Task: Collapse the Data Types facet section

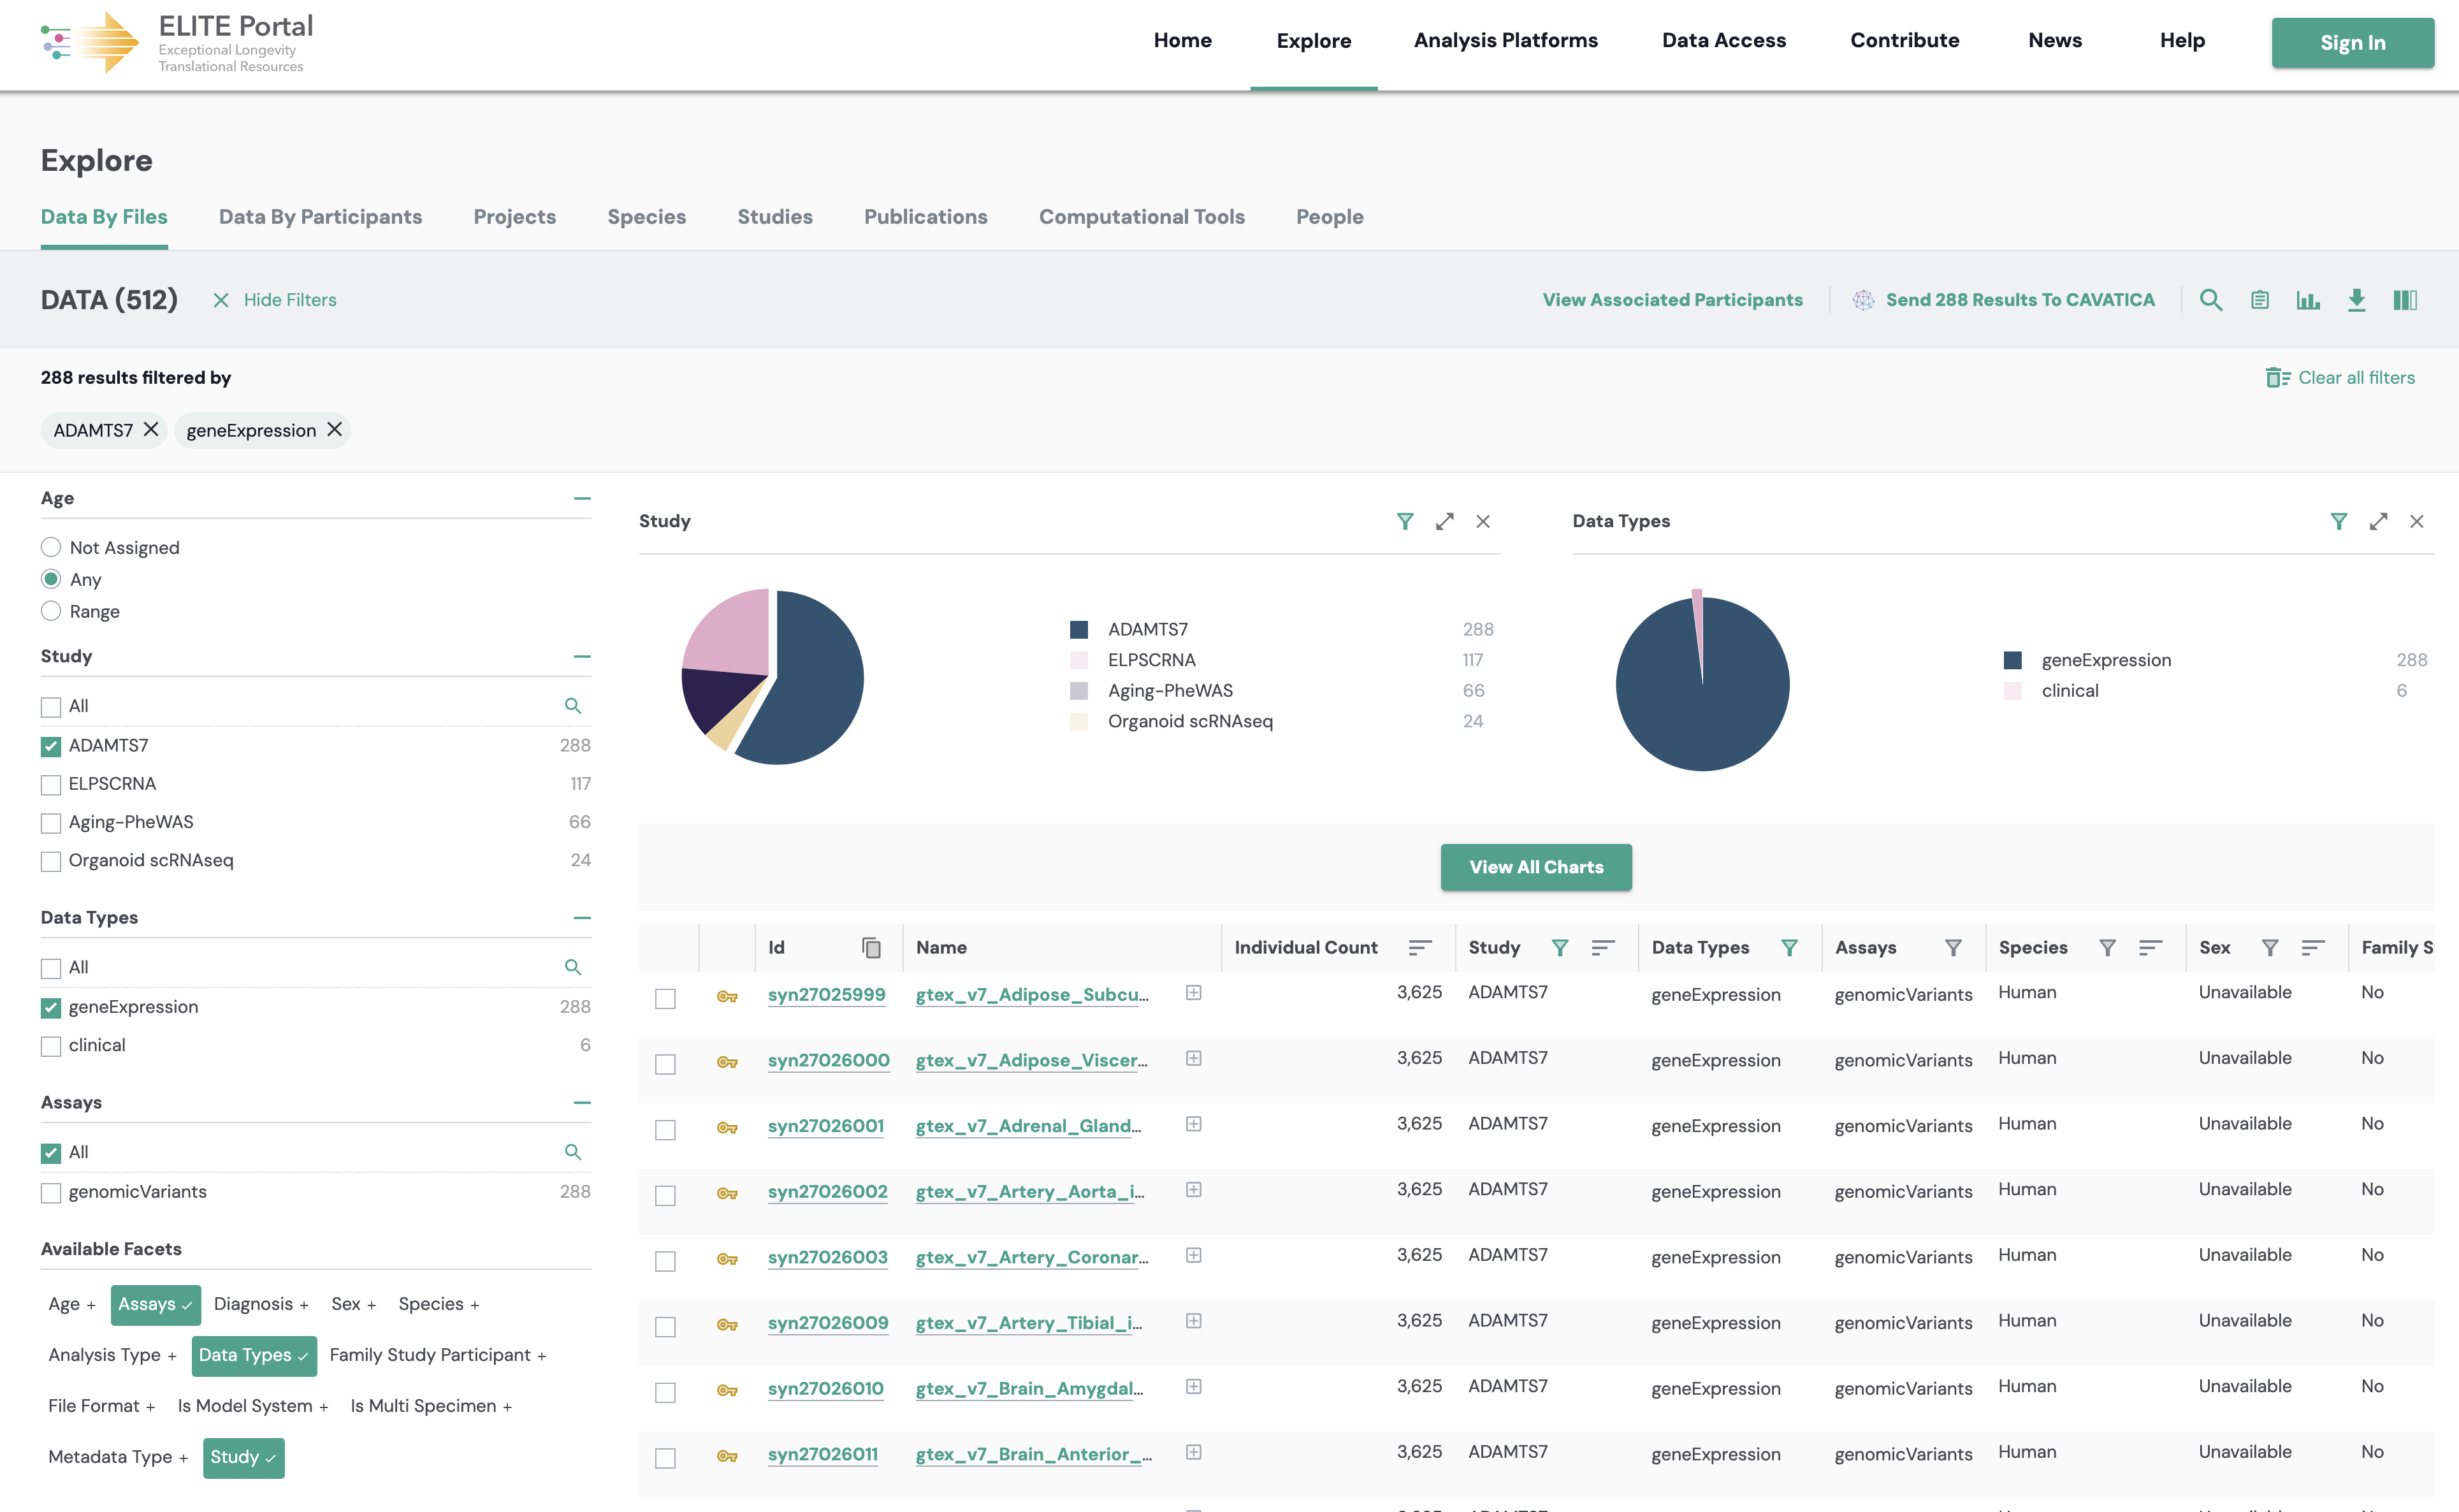Action: pyautogui.click(x=582, y=917)
